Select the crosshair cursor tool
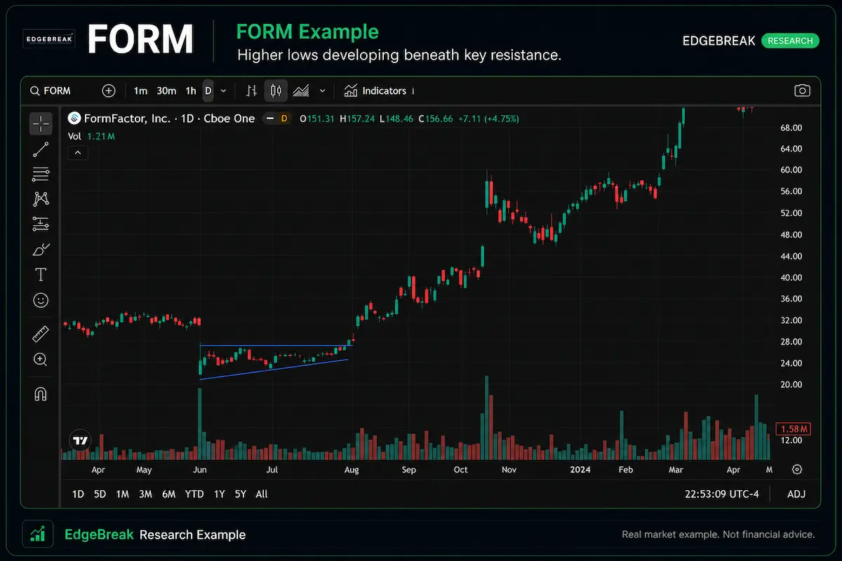 [x=41, y=124]
